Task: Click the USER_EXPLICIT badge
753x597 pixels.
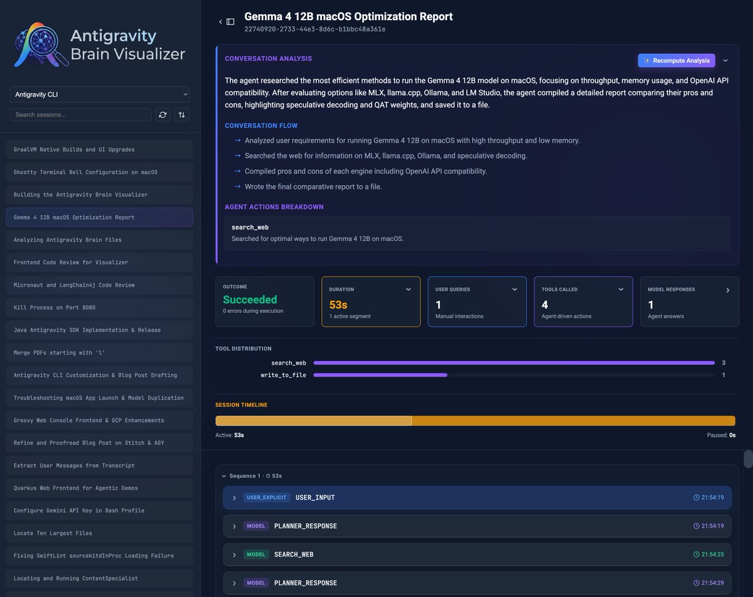Action: tap(267, 497)
